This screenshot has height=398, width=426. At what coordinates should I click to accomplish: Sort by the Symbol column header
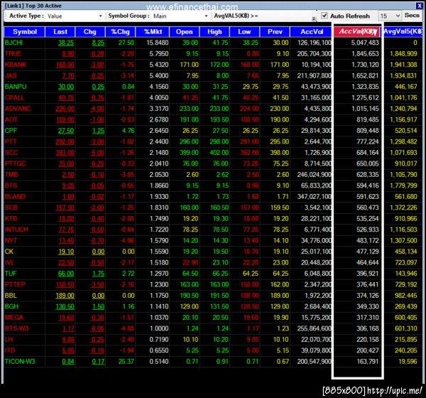(24, 32)
